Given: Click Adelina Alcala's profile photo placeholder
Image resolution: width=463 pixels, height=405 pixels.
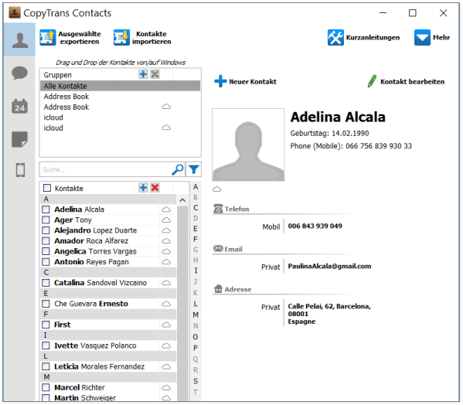Looking at the screenshot, I should pyautogui.click(x=248, y=145).
